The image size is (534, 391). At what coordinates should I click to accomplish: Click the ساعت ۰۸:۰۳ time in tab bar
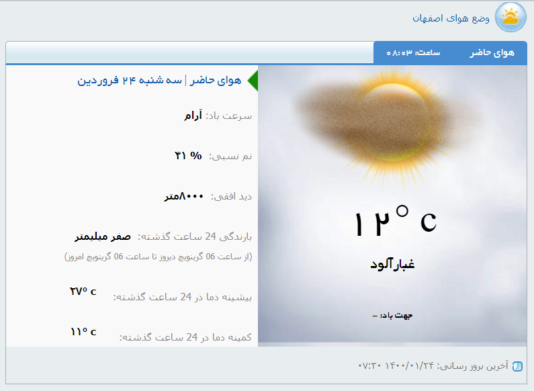click(x=413, y=52)
